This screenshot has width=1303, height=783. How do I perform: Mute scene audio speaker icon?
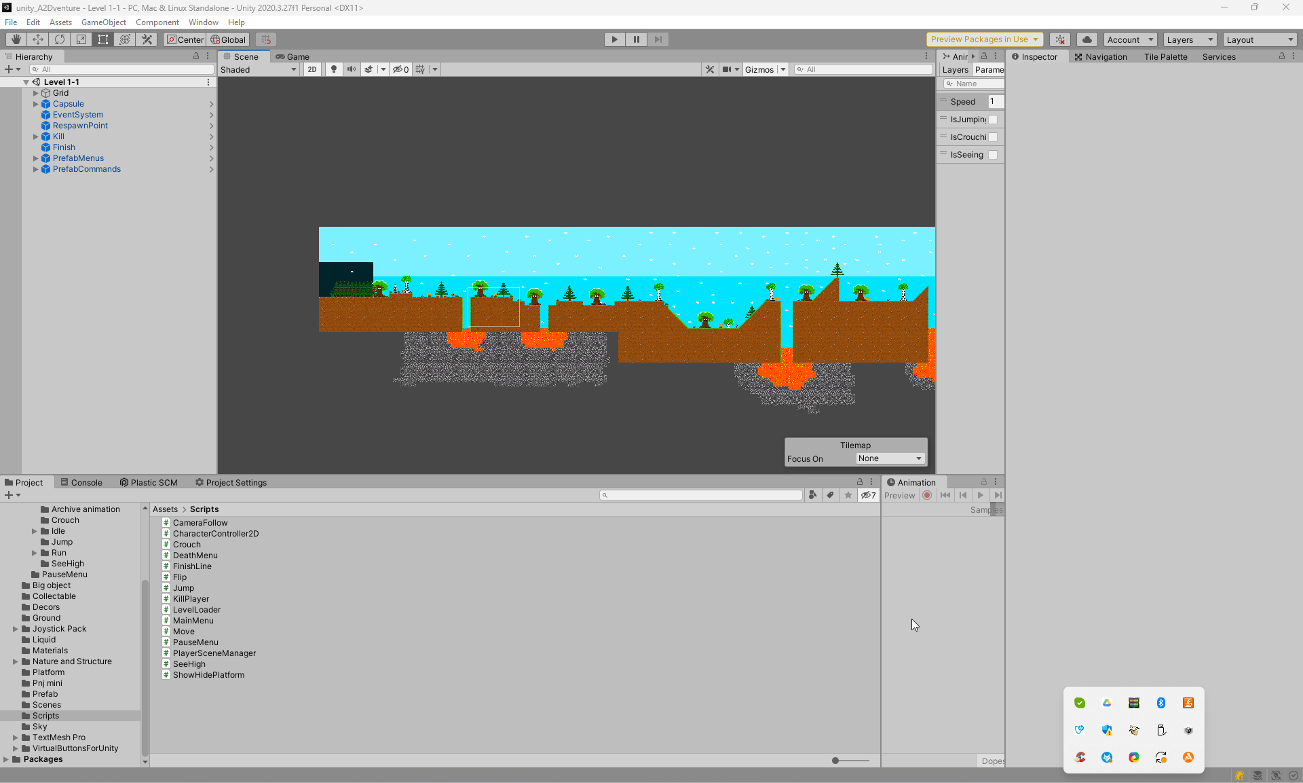point(351,69)
